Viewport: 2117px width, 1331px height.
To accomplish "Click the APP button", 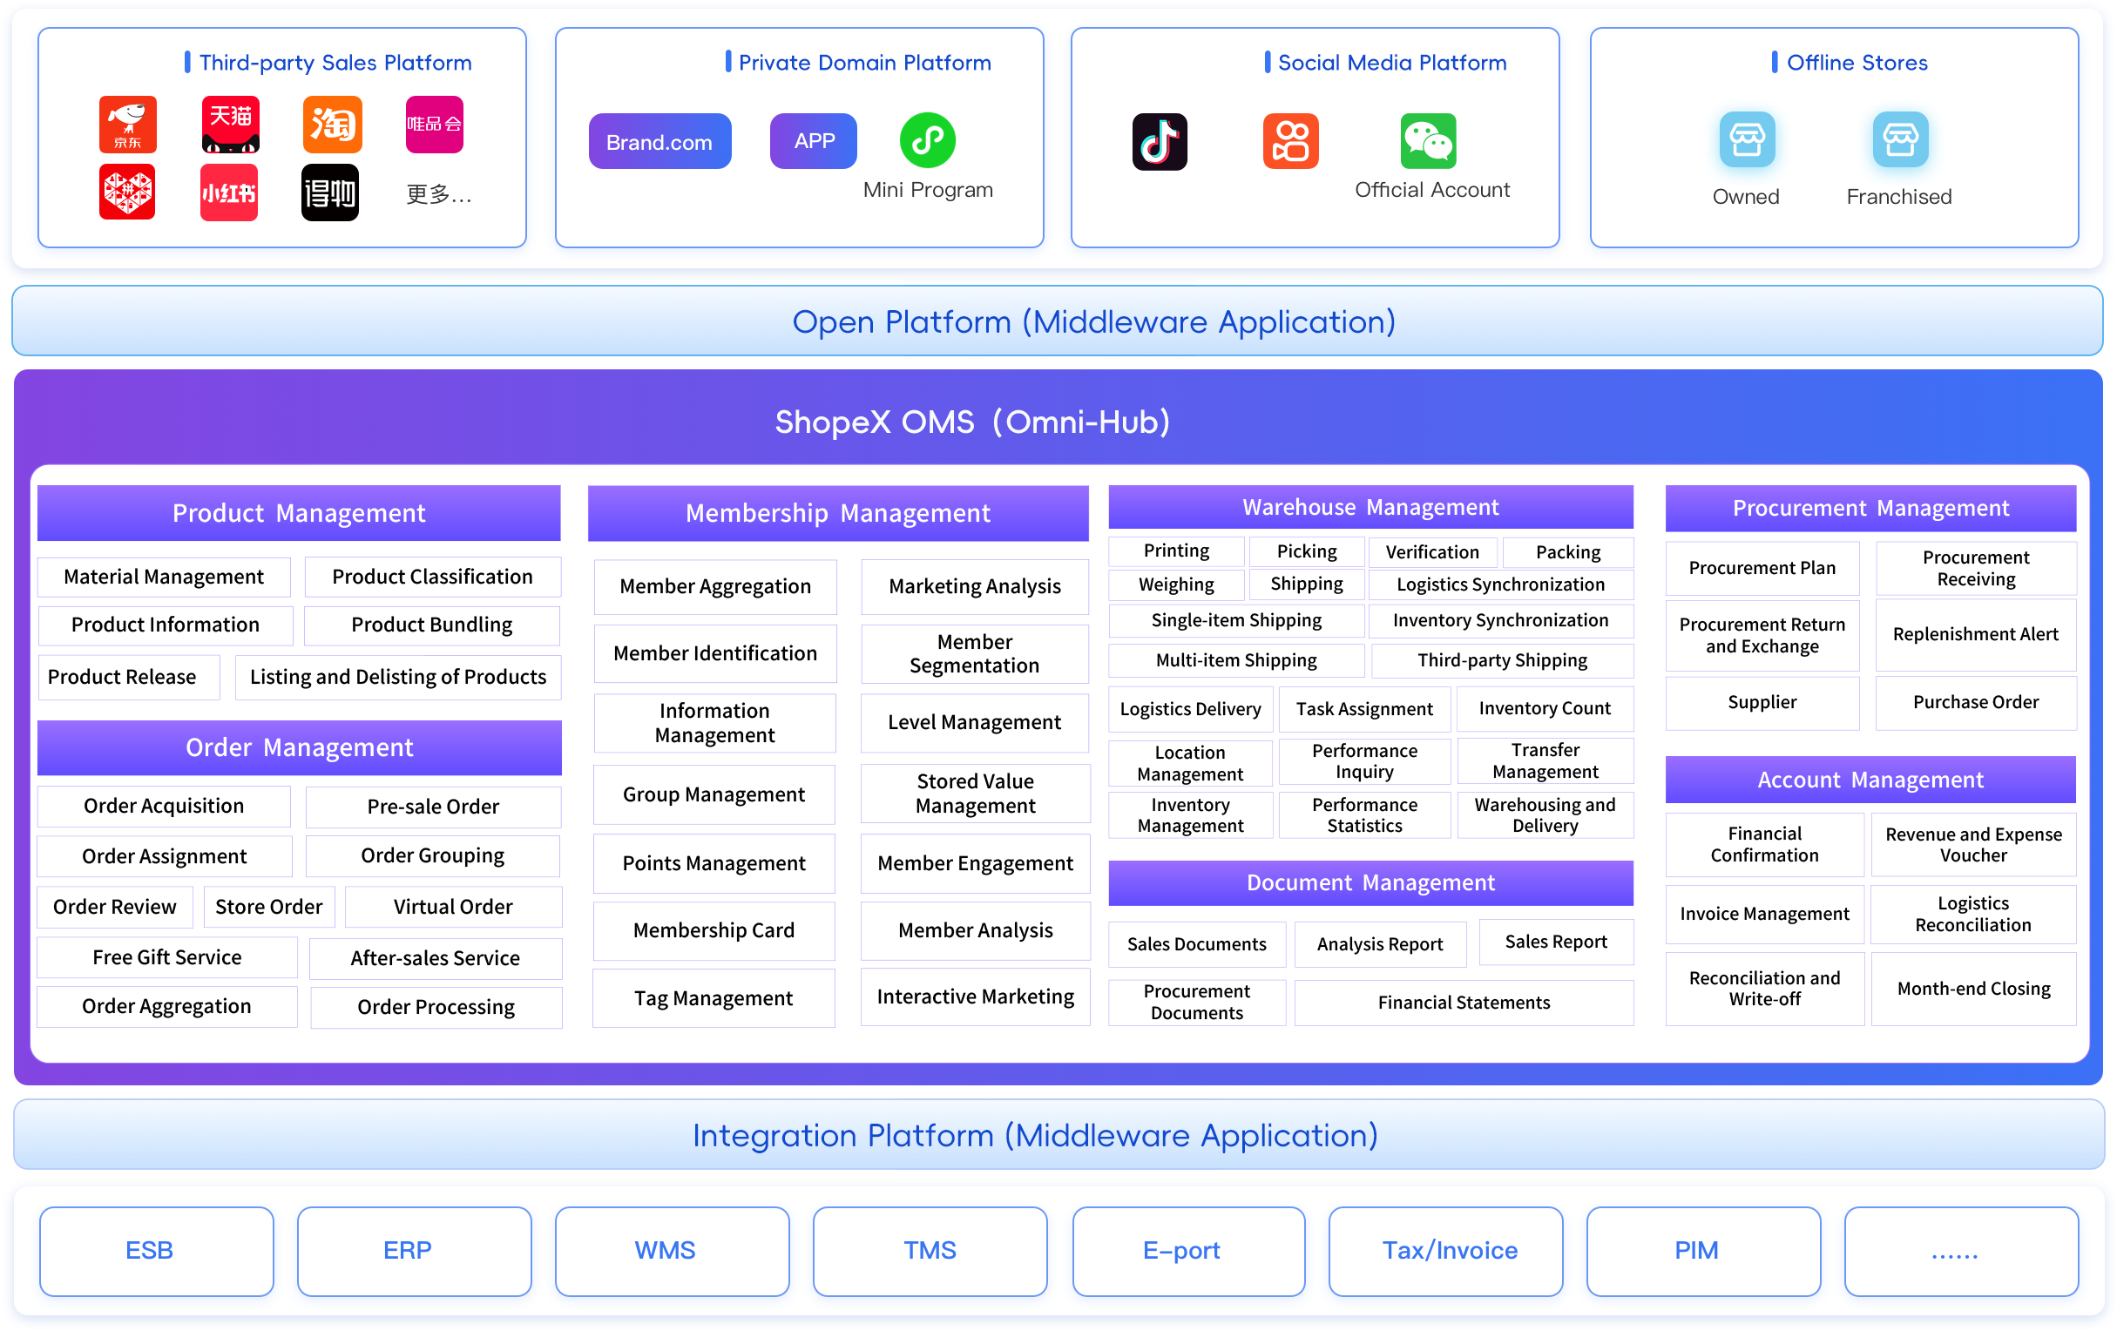I will click(812, 139).
